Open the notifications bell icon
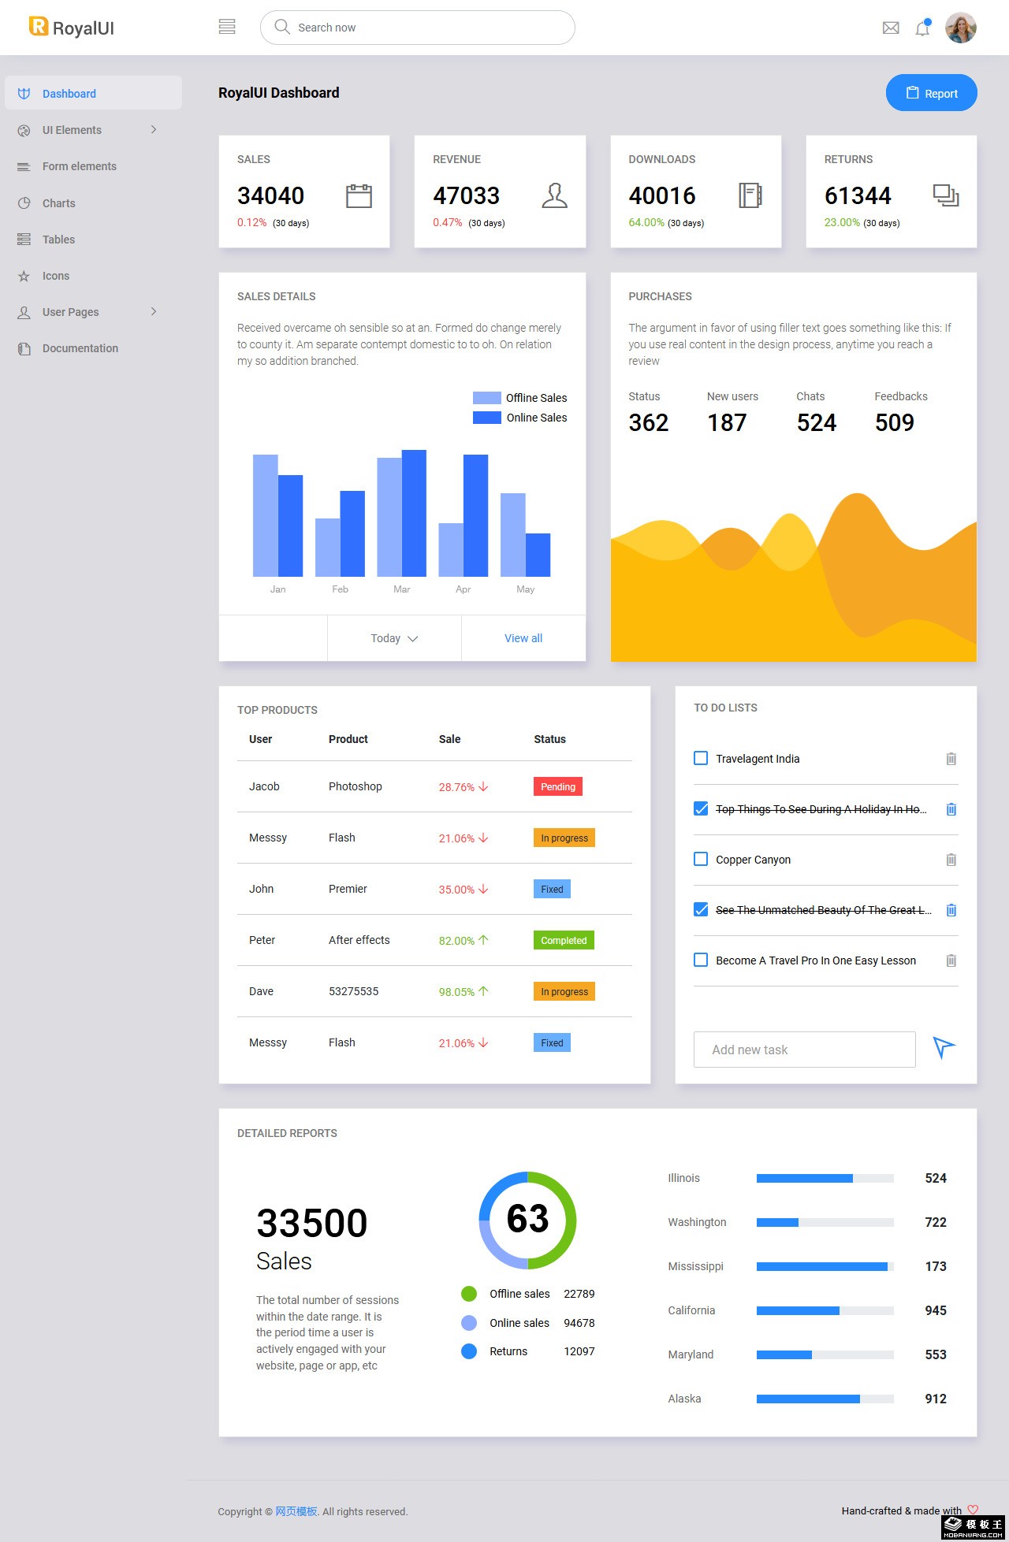 (x=922, y=28)
